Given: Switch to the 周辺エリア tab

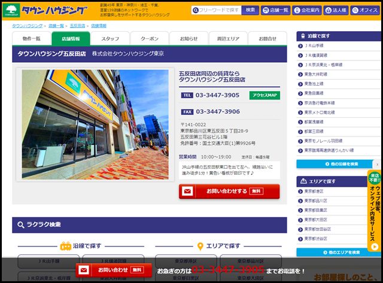Looking at the screenshot, I should 228,38.
